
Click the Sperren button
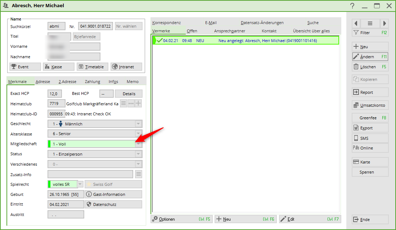click(x=370, y=172)
